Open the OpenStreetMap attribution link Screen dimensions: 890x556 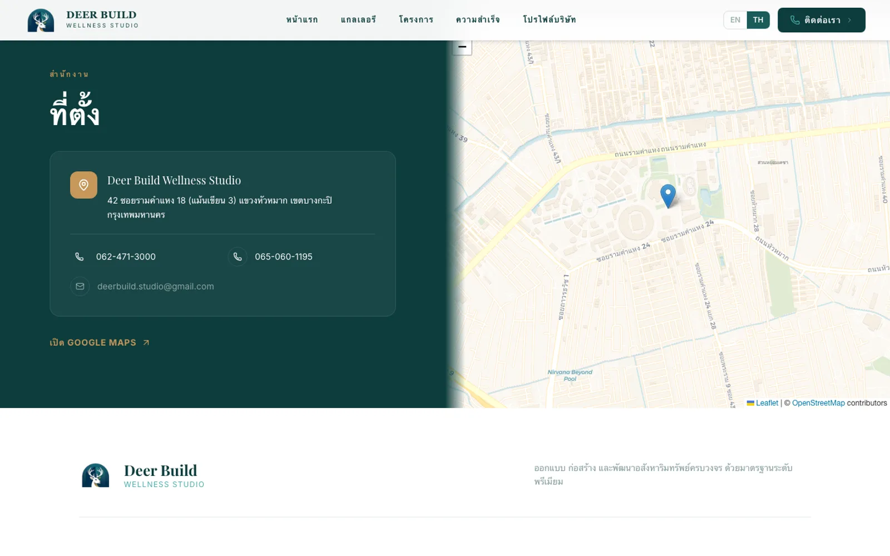click(x=818, y=403)
